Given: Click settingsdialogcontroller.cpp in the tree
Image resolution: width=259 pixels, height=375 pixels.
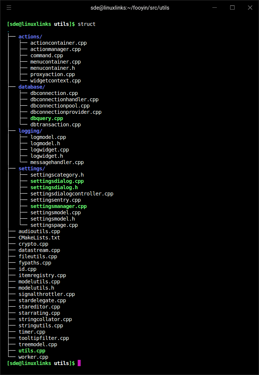Looking at the screenshot, I should [72, 194].
